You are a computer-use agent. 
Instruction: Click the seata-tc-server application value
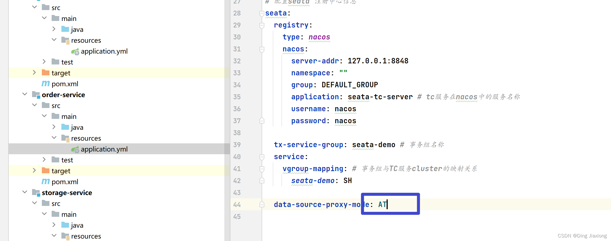[380, 97]
